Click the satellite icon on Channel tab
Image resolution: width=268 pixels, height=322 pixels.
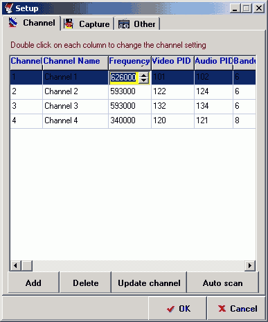click(13, 23)
